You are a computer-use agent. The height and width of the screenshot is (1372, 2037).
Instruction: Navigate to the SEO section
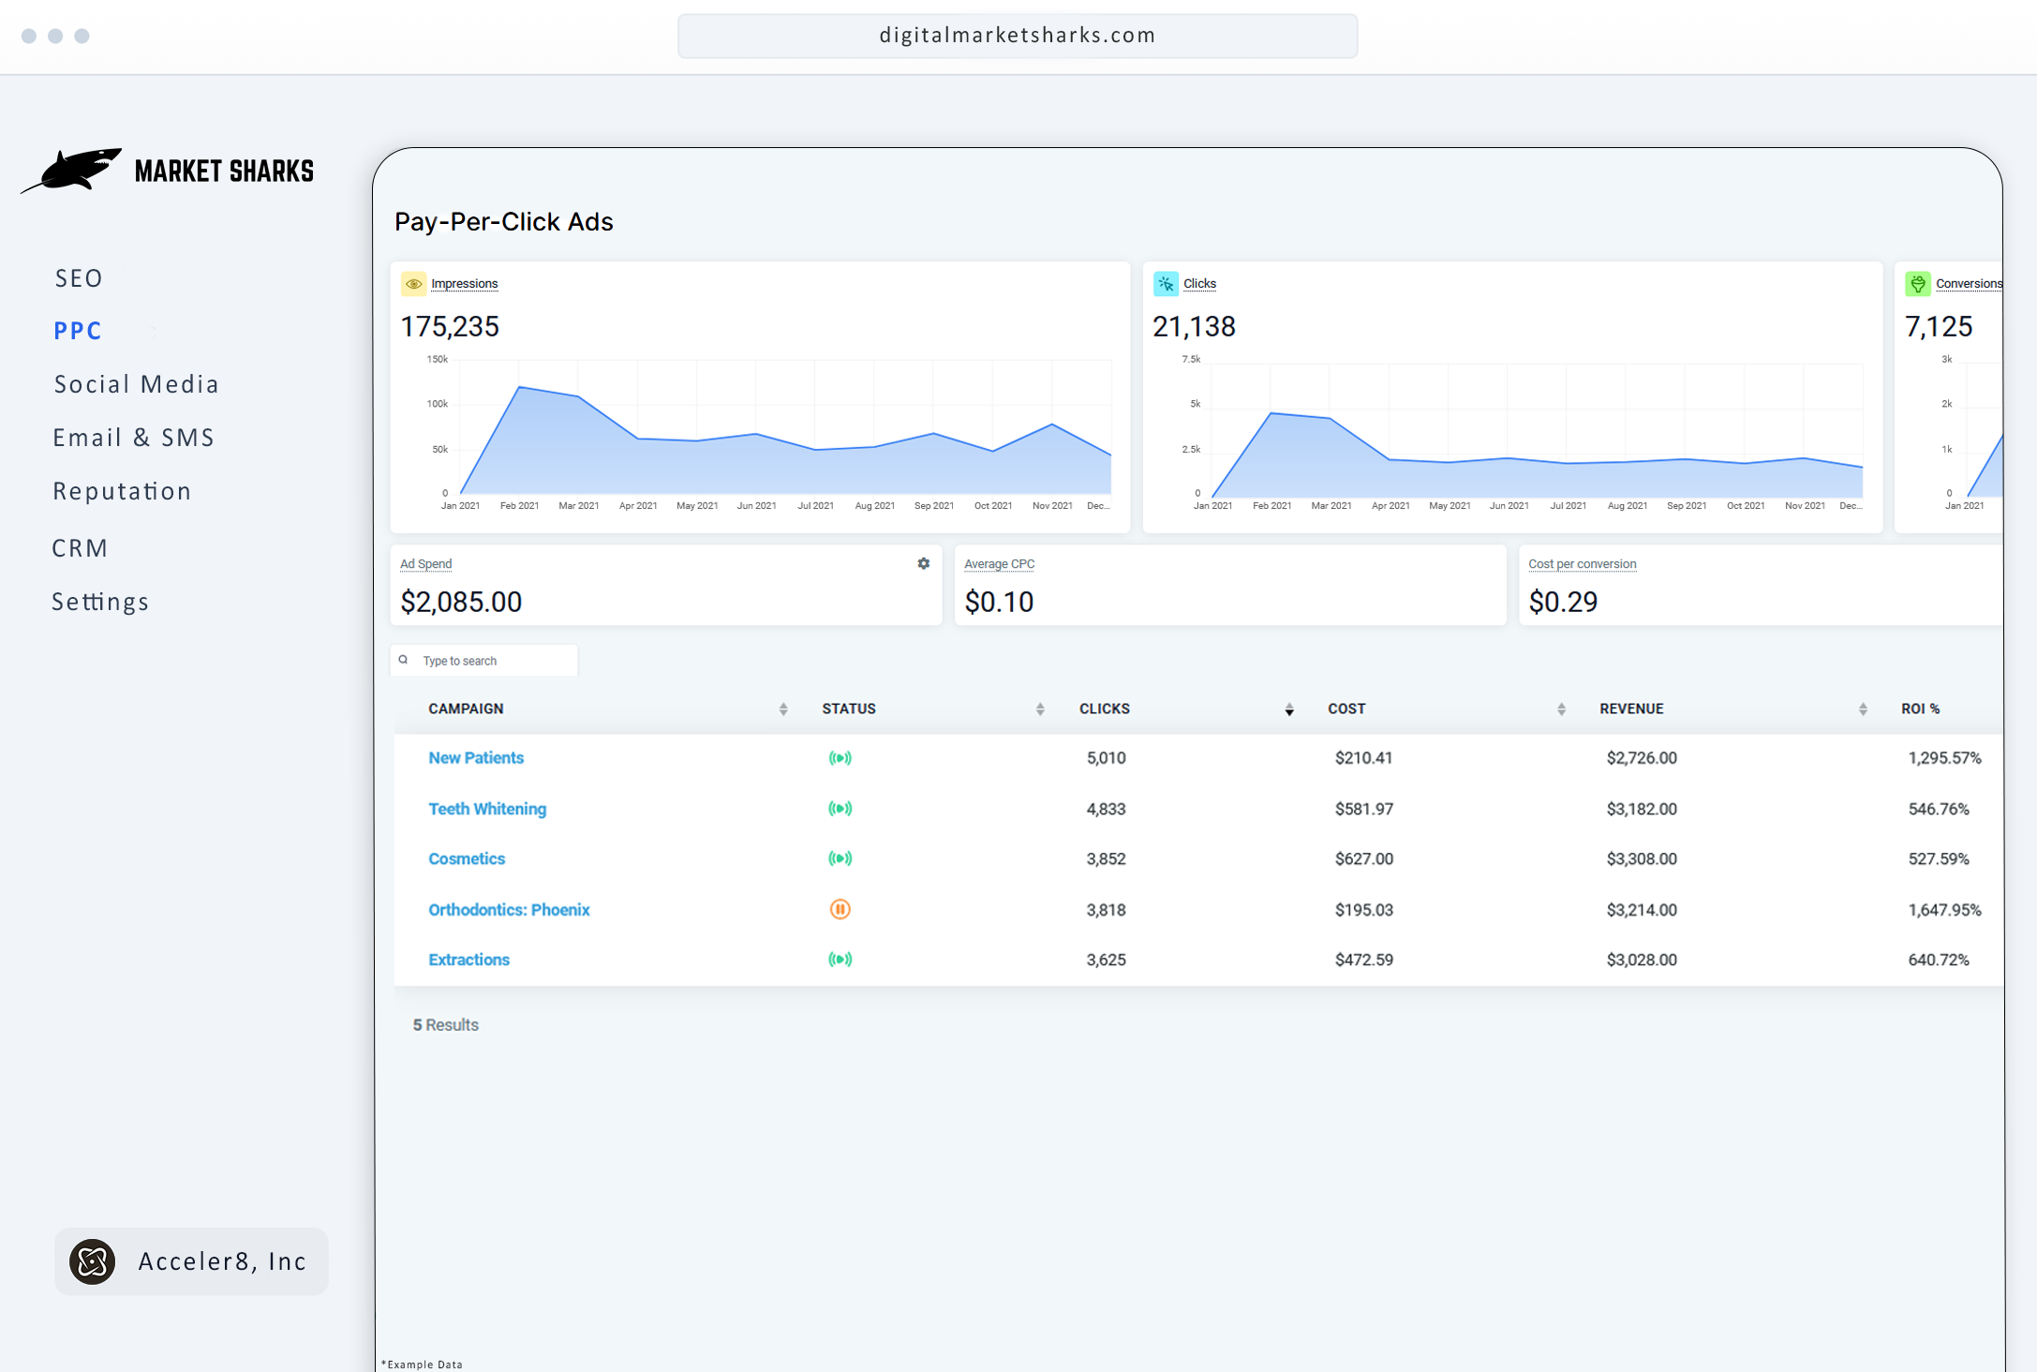pyautogui.click(x=79, y=277)
